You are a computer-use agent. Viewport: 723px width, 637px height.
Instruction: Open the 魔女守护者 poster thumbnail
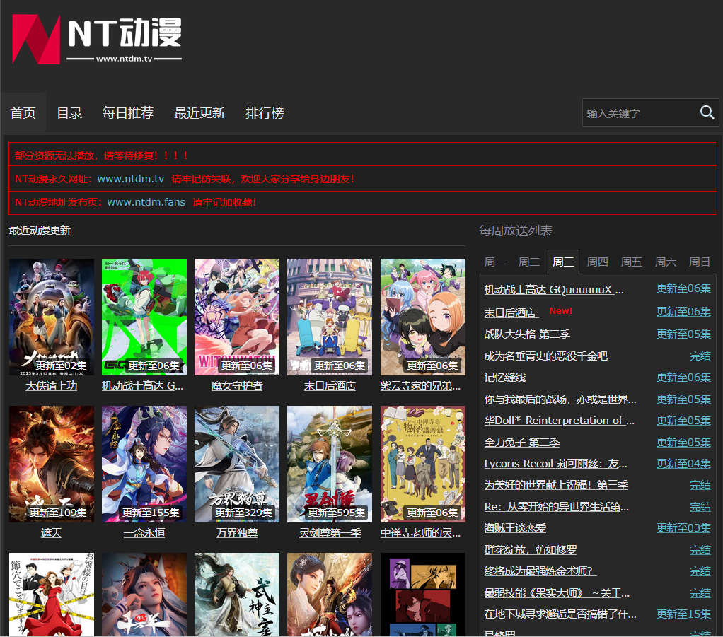click(236, 317)
